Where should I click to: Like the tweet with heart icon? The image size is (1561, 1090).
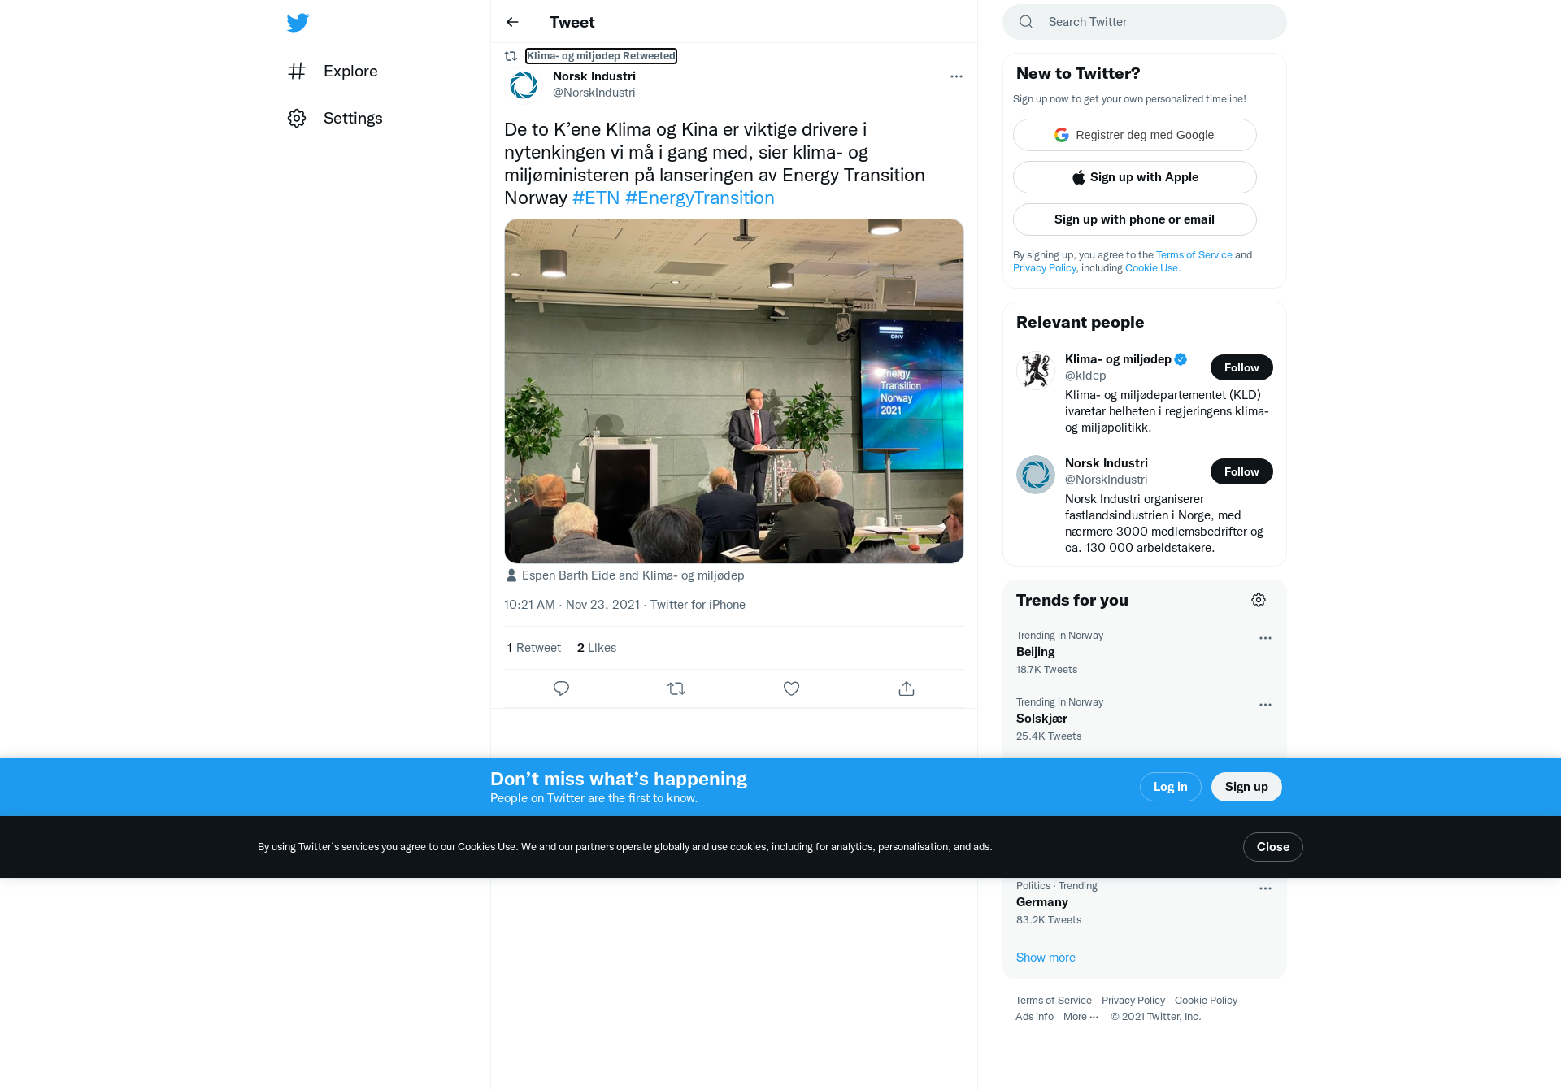tap(791, 688)
